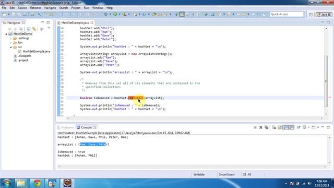Select the .classpath file in Navigator
Screen dimensions: 334x188
point(25,56)
